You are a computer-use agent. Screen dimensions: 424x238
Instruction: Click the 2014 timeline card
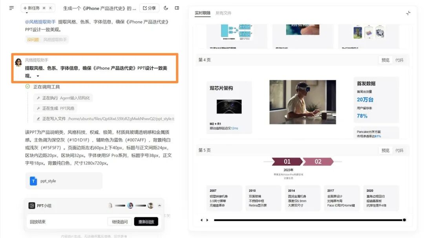tap(303, 198)
